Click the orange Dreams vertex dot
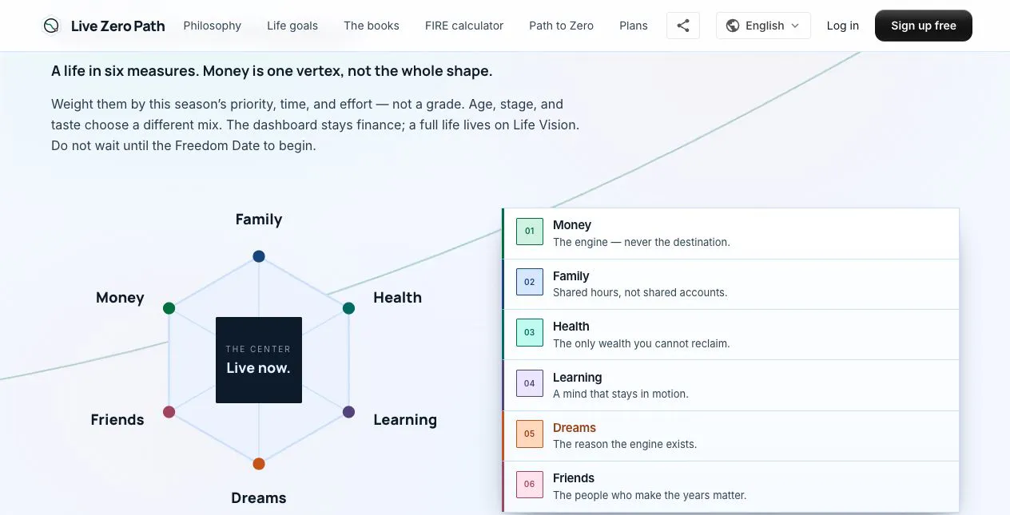The height and width of the screenshot is (515, 1010). pos(259,464)
